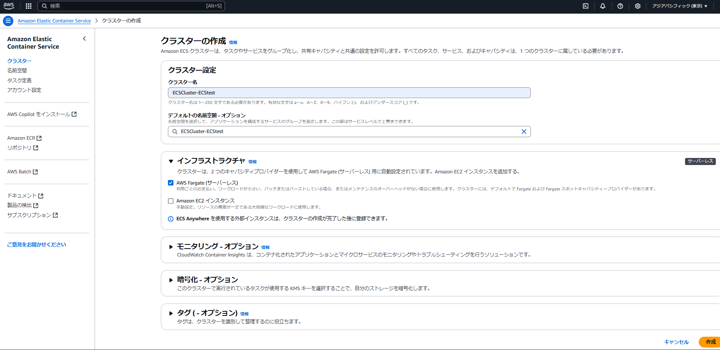Open the Asia Pacific (Tokyo) region dropdown
Viewport: 720px width, 350px height.
(680, 6)
